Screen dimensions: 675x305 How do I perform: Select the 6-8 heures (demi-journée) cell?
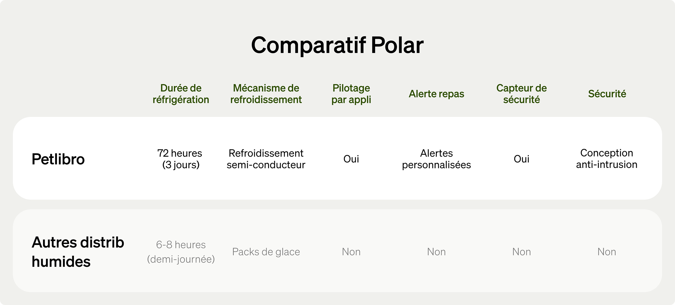181,252
